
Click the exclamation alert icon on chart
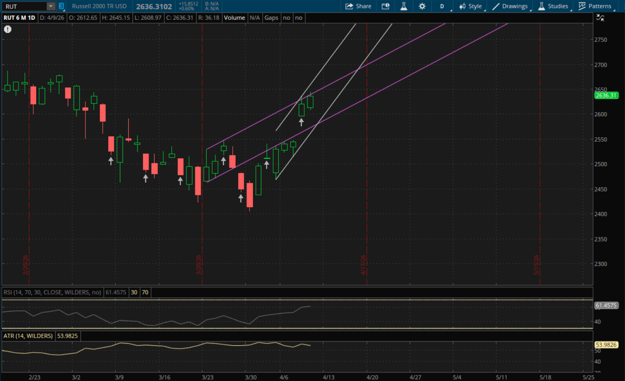[8, 29]
